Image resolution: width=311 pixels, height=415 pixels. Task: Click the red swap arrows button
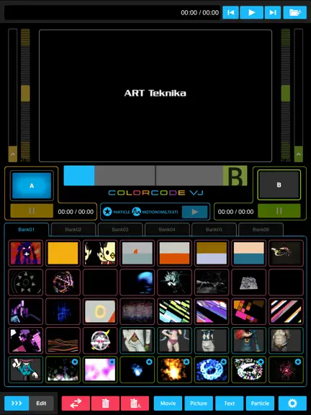76,403
